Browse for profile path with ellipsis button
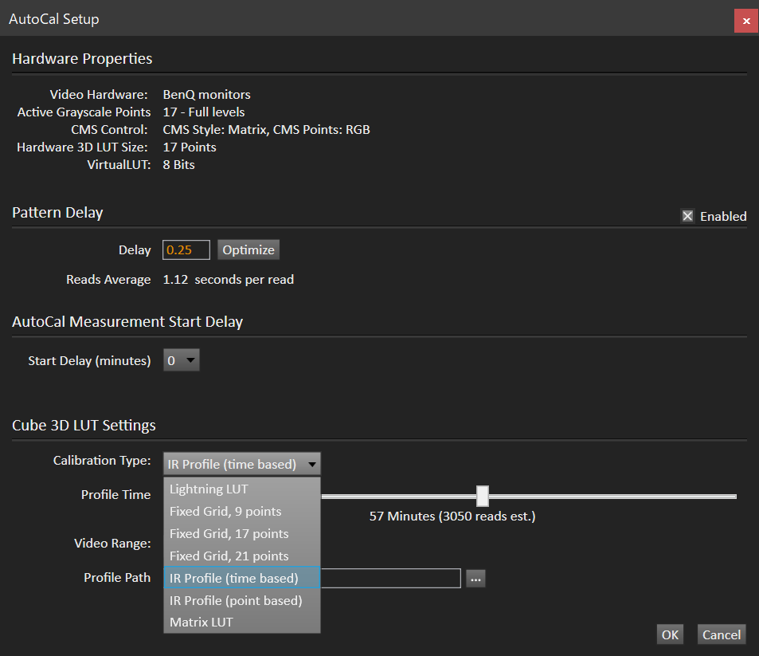 (475, 579)
